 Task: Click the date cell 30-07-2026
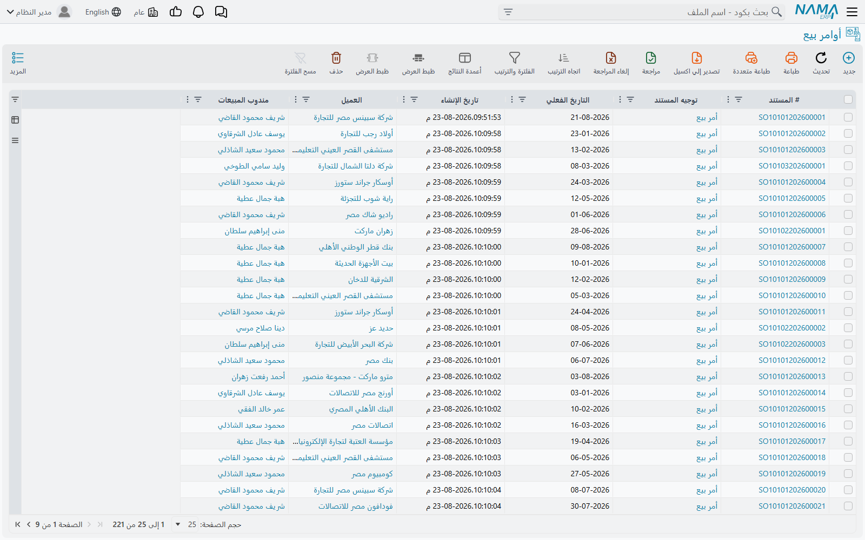pos(590,506)
